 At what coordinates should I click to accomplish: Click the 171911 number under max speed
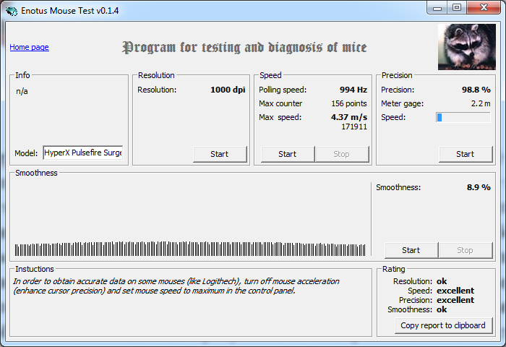pos(354,127)
